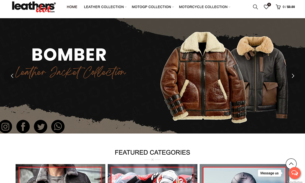Image resolution: width=305 pixels, height=183 pixels.
Task: Open WhatsApp chat icon
Action: click(58, 127)
